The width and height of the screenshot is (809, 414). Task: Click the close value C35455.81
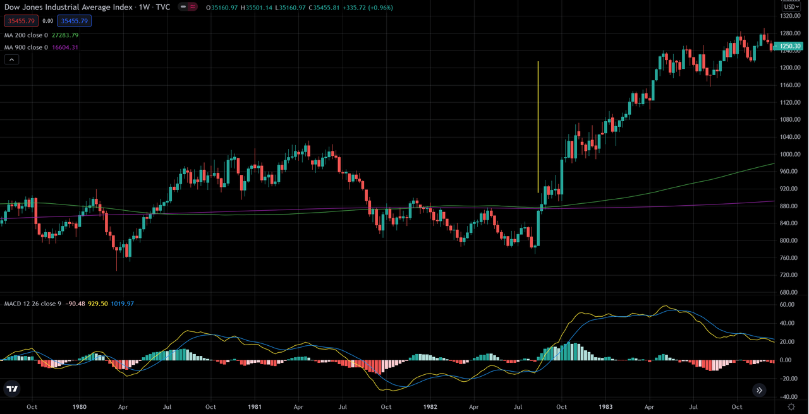coord(324,7)
